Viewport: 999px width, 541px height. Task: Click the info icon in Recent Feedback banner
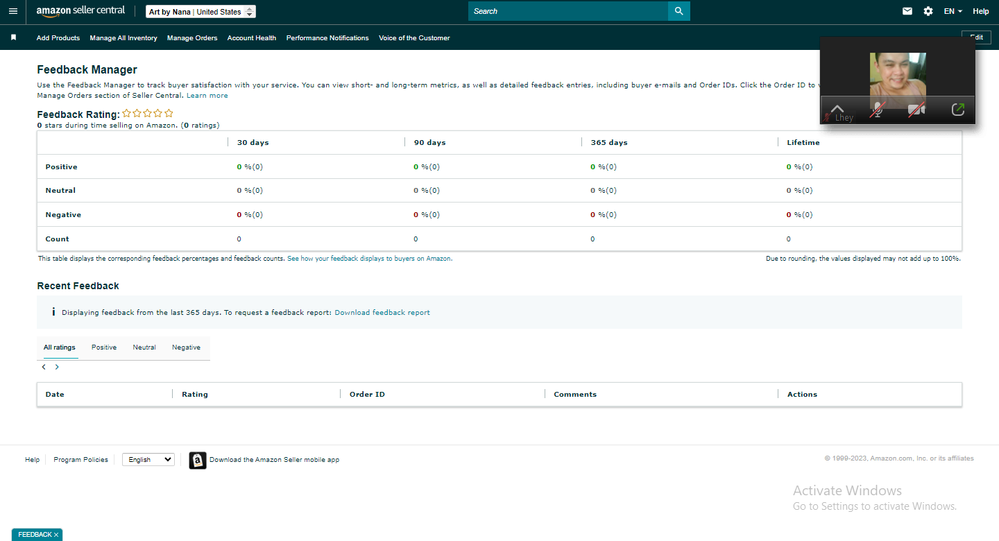click(53, 312)
